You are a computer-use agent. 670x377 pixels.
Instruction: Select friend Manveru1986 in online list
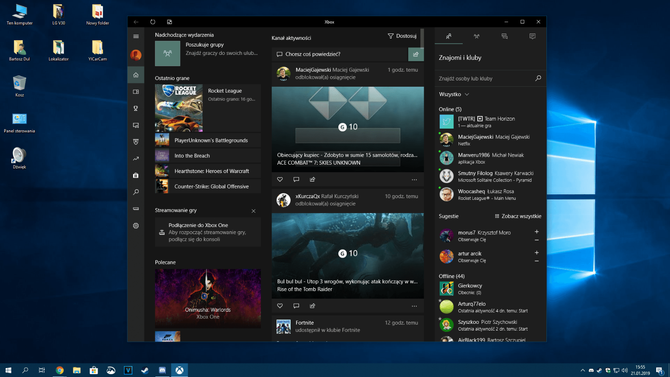click(490, 158)
